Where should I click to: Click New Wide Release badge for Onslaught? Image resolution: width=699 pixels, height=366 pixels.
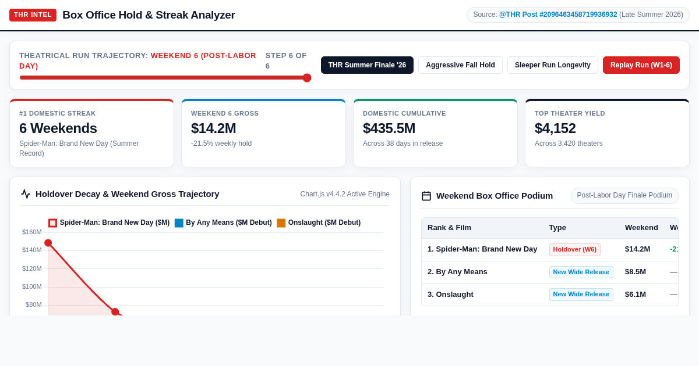[581, 295]
